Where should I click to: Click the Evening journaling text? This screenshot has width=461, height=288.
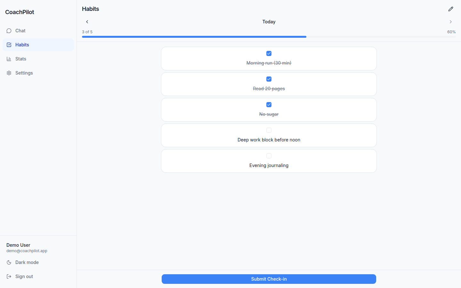(x=269, y=165)
